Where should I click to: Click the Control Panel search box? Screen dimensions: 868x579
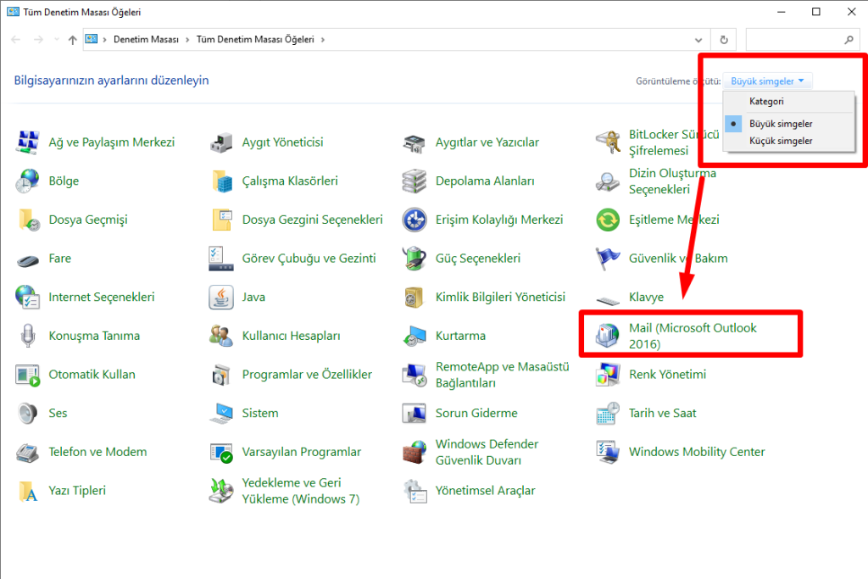(797, 40)
